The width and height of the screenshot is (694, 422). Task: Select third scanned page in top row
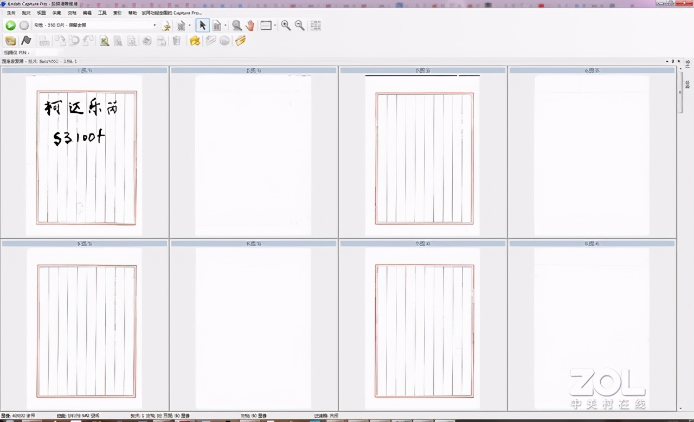[x=423, y=156]
